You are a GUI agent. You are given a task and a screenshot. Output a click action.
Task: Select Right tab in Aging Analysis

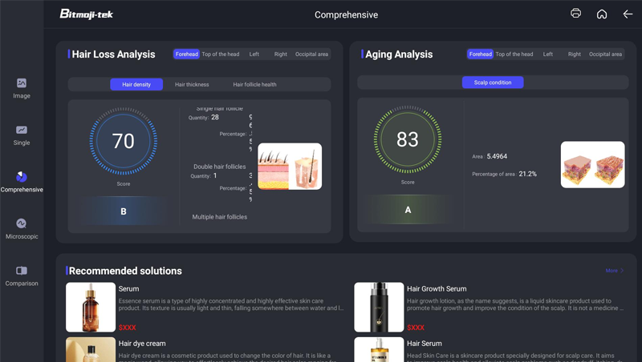pos(575,54)
